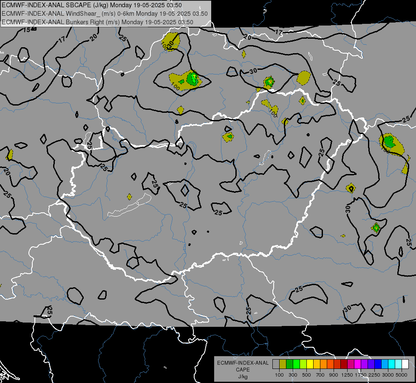This screenshot has height=383, width=416.
Task: Select the dark green legend swatch
Action: pyautogui.click(x=289, y=364)
